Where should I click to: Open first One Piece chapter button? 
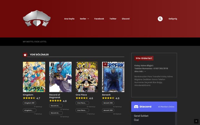(82, 103)
